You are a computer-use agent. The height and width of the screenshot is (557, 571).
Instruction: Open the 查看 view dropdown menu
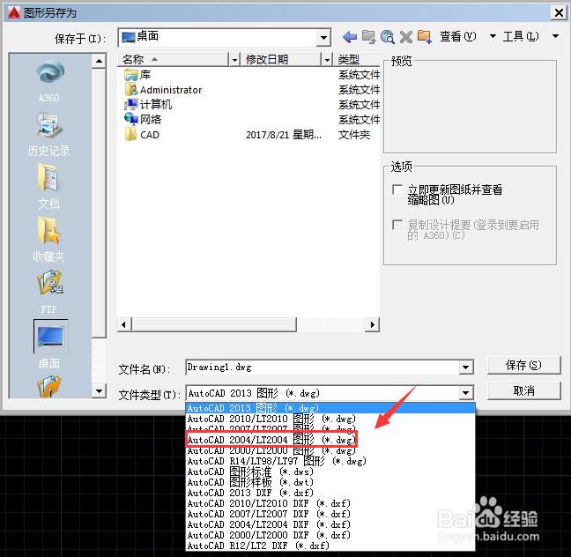tap(493, 36)
